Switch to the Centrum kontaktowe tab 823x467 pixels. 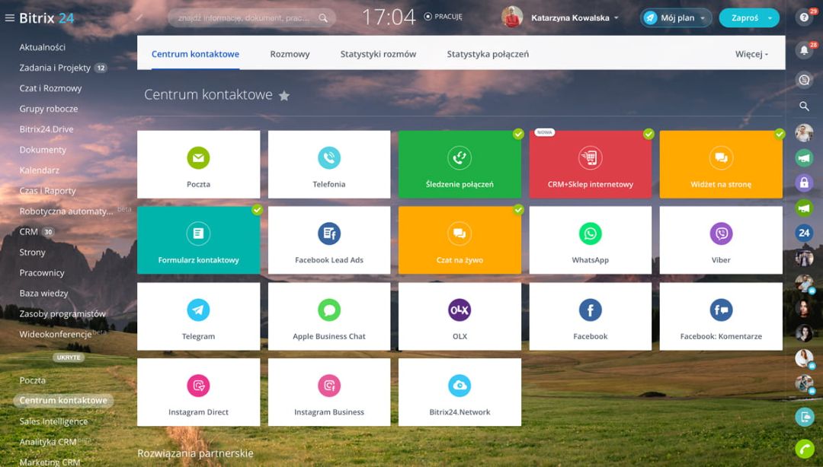click(x=195, y=54)
